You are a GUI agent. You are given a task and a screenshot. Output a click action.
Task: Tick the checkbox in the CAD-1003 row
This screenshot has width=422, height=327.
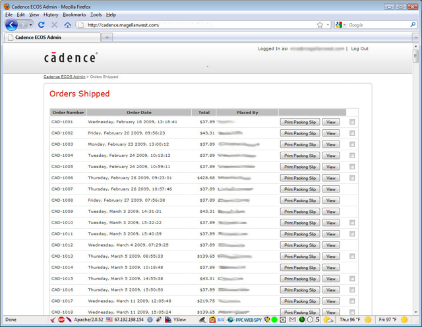[352, 144]
